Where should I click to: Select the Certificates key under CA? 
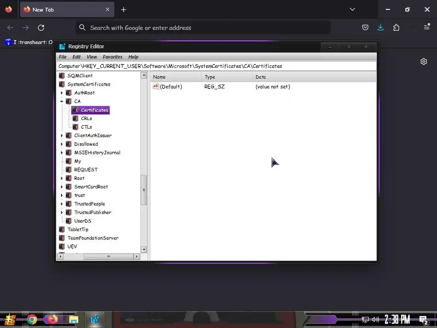click(x=94, y=110)
